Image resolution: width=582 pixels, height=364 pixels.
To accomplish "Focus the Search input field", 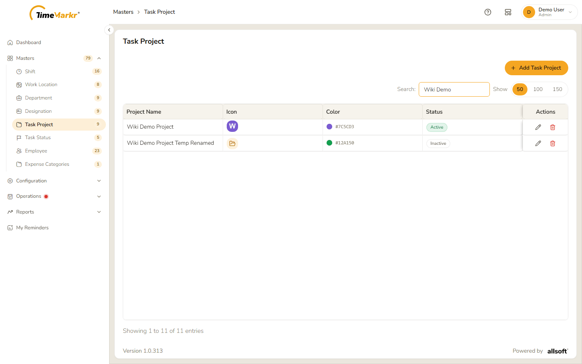I will (x=454, y=89).
